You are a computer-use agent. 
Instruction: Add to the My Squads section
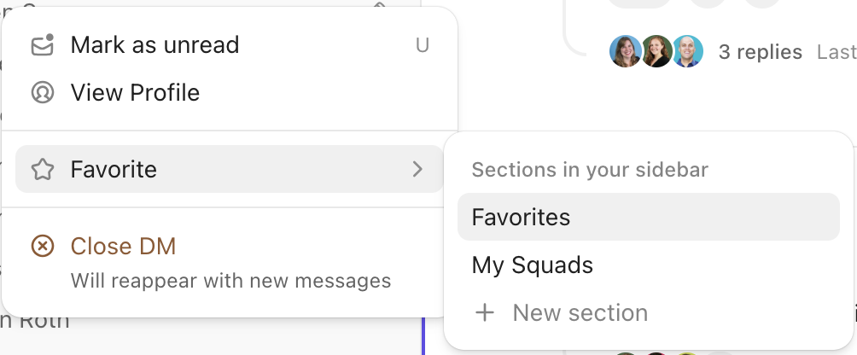(532, 265)
